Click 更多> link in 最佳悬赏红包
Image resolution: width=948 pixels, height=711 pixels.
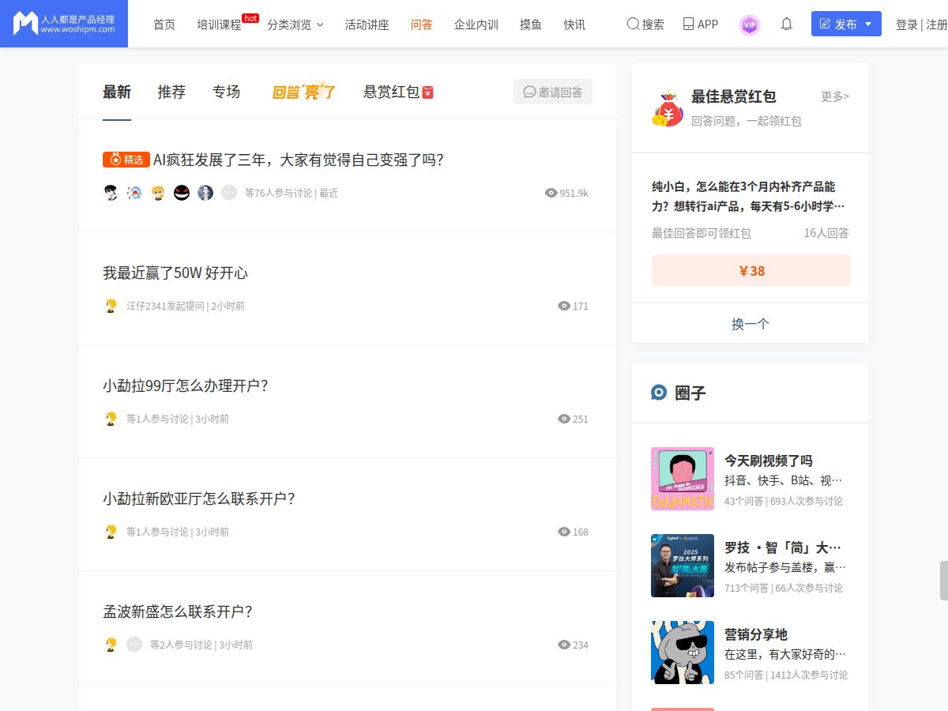pyautogui.click(x=835, y=96)
